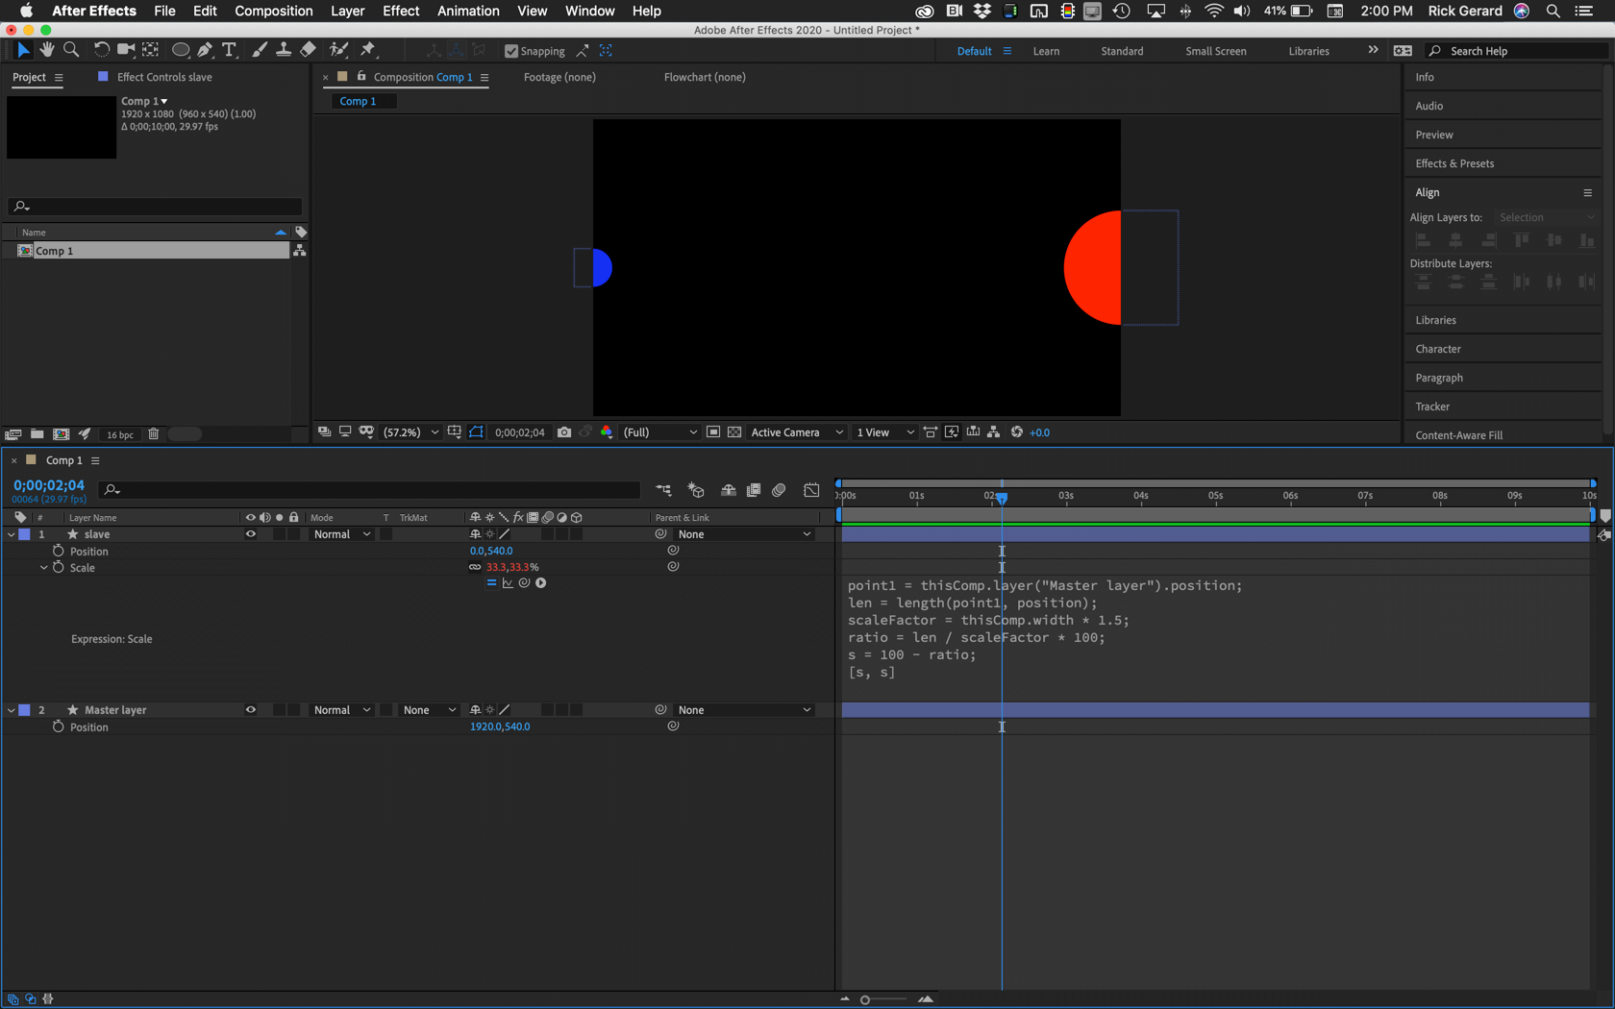Toggle visibility of the Master layer
The height and width of the screenshot is (1009, 1615).
[x=250, y=709]
